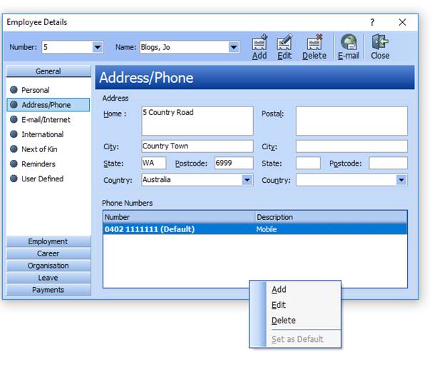432x367 pixels.
Task: Click the Edit record toolbar icon
Action: click(x=284, y=47)
